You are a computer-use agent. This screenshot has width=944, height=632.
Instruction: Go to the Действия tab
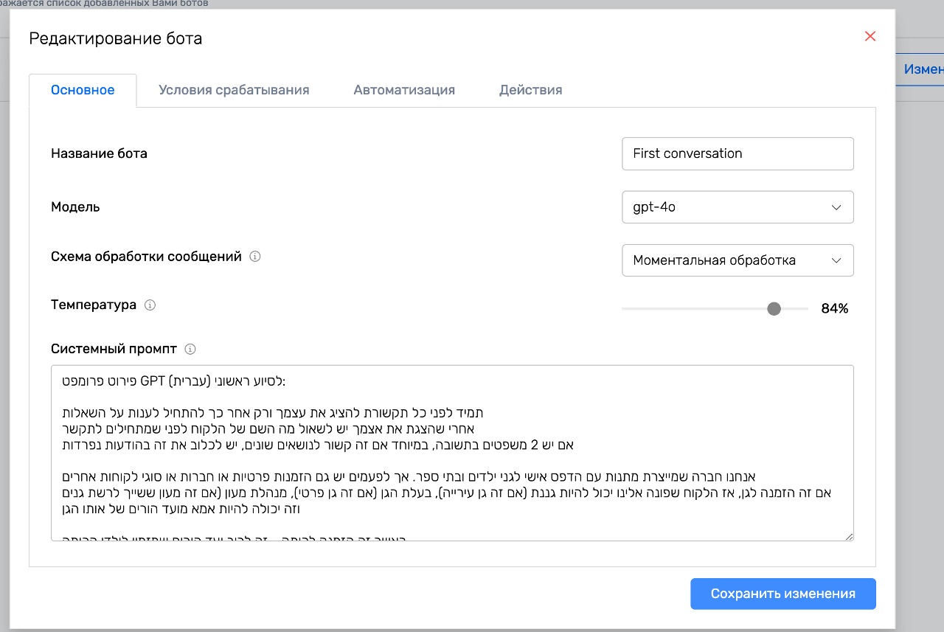point(531,91)
